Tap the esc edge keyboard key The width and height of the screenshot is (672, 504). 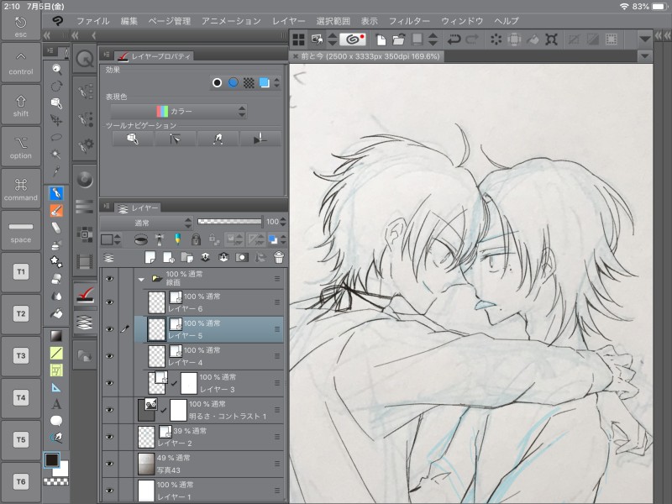20,27
